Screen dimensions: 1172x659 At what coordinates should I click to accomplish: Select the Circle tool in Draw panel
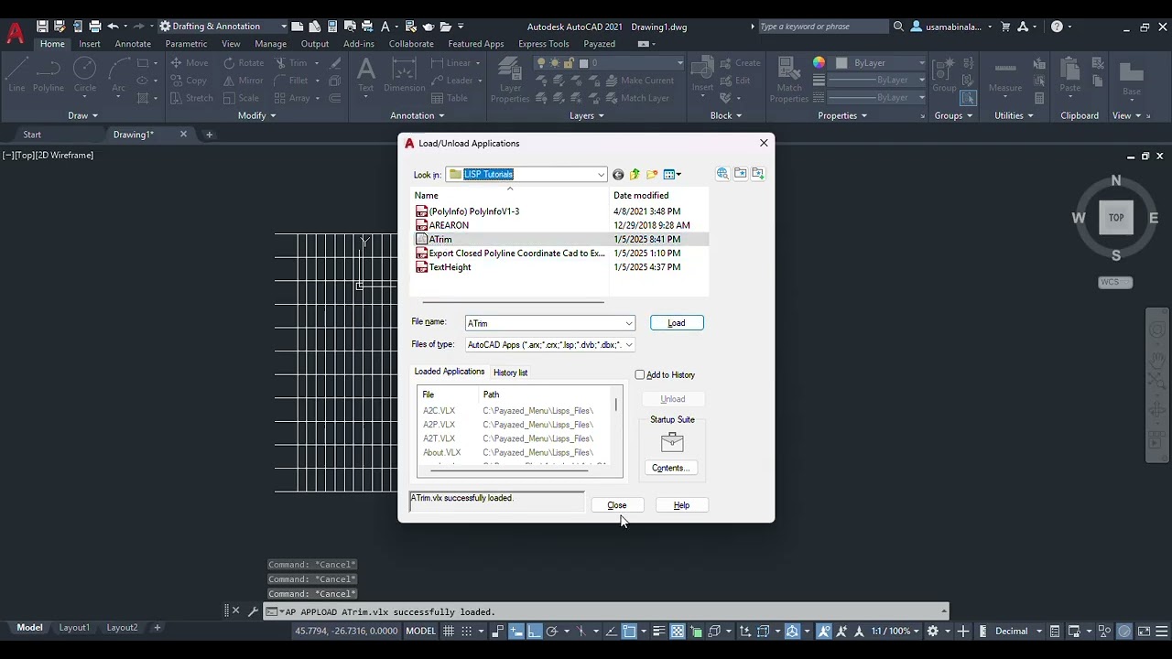pos(84,74)
